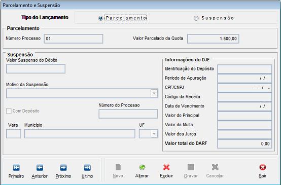Screen dimensions: 281x185
Task: Click the Número do Processo field in Suspensão
Action: pyautogui.click(x=128, y=114)
